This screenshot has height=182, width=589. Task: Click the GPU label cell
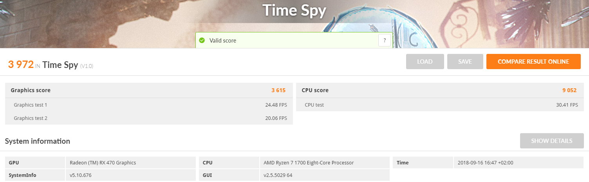34,162
